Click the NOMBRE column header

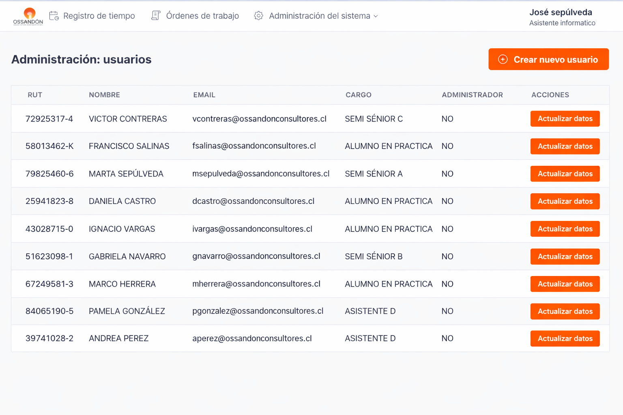click(104, 95)
